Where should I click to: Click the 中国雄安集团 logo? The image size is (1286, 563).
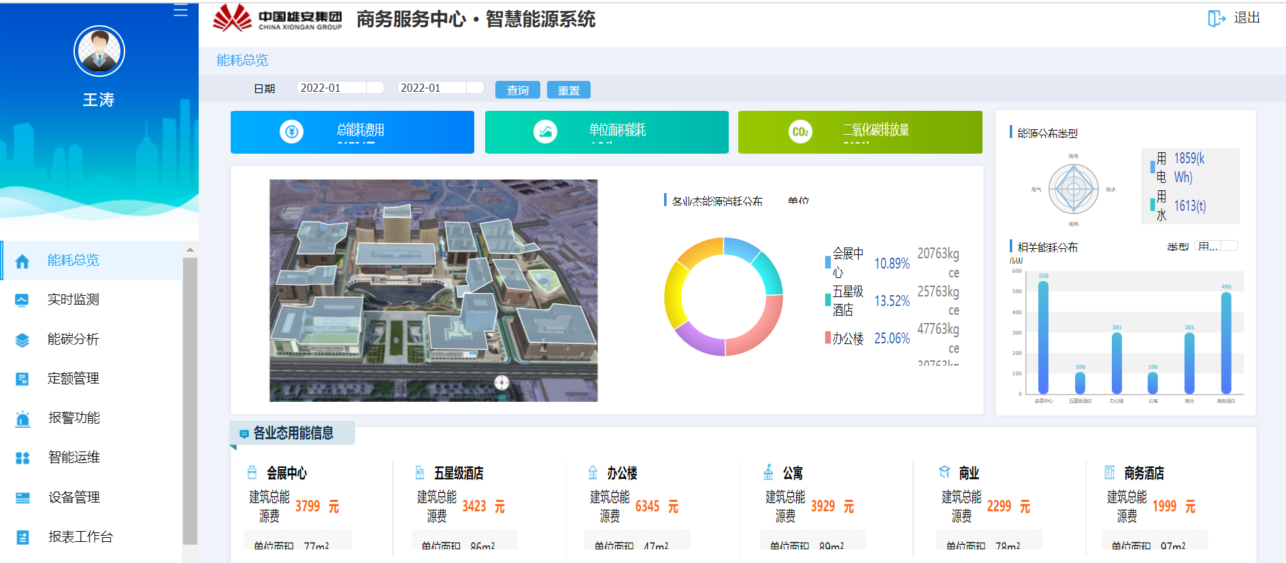(278, 19)
